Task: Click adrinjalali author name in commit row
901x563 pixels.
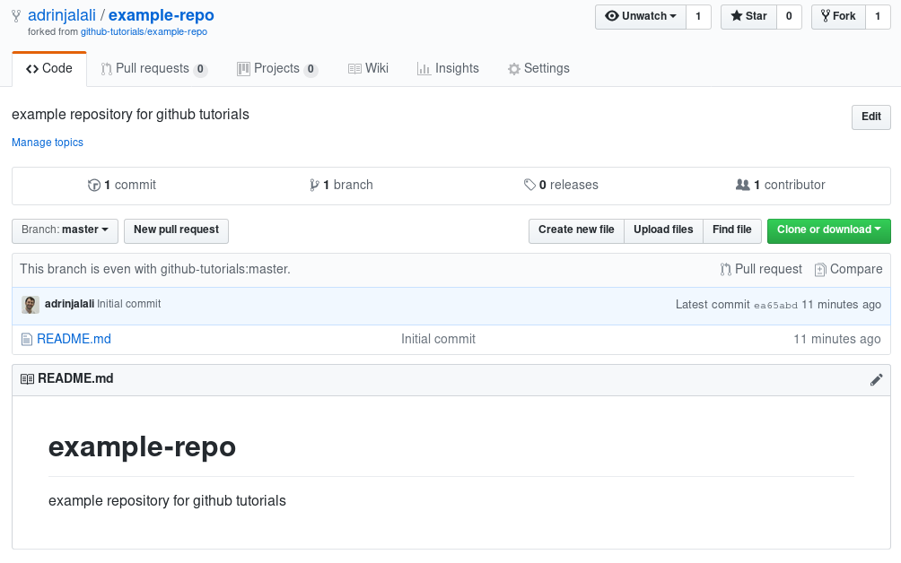Action: [69, 304]
